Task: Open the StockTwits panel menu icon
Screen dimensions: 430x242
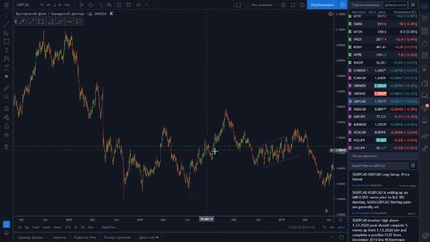Action: 413,166
